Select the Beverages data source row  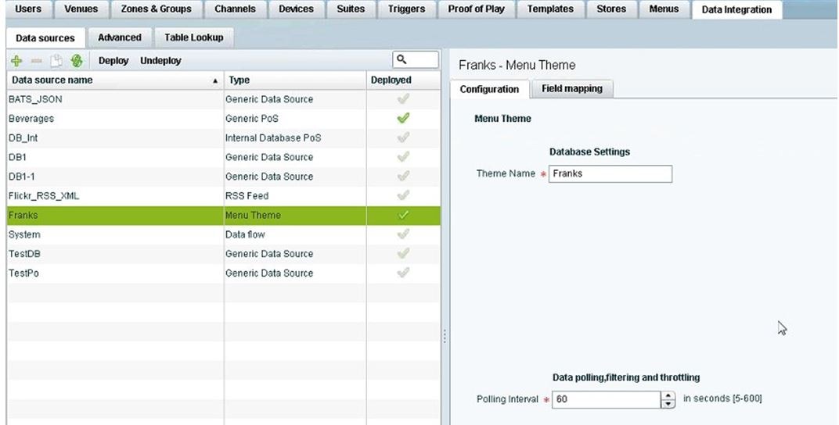[x=223, y=119]
